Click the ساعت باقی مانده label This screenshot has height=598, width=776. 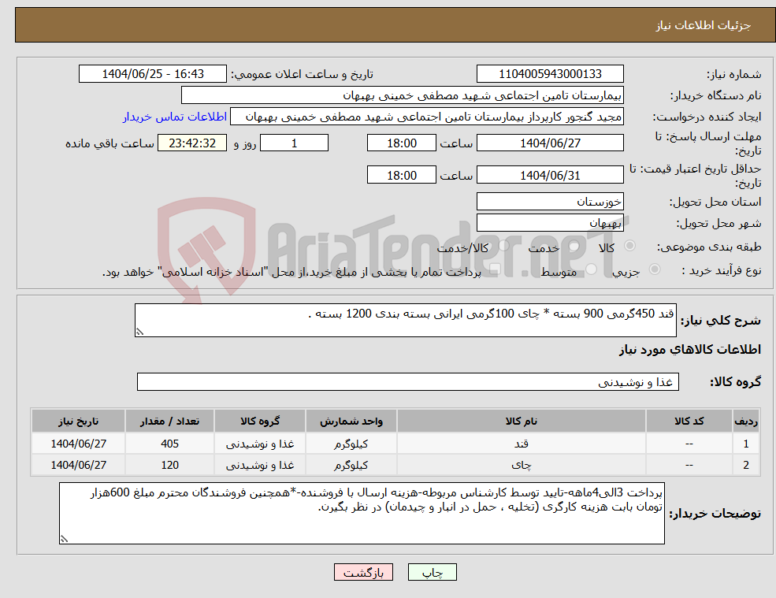(x=110, y=143)
